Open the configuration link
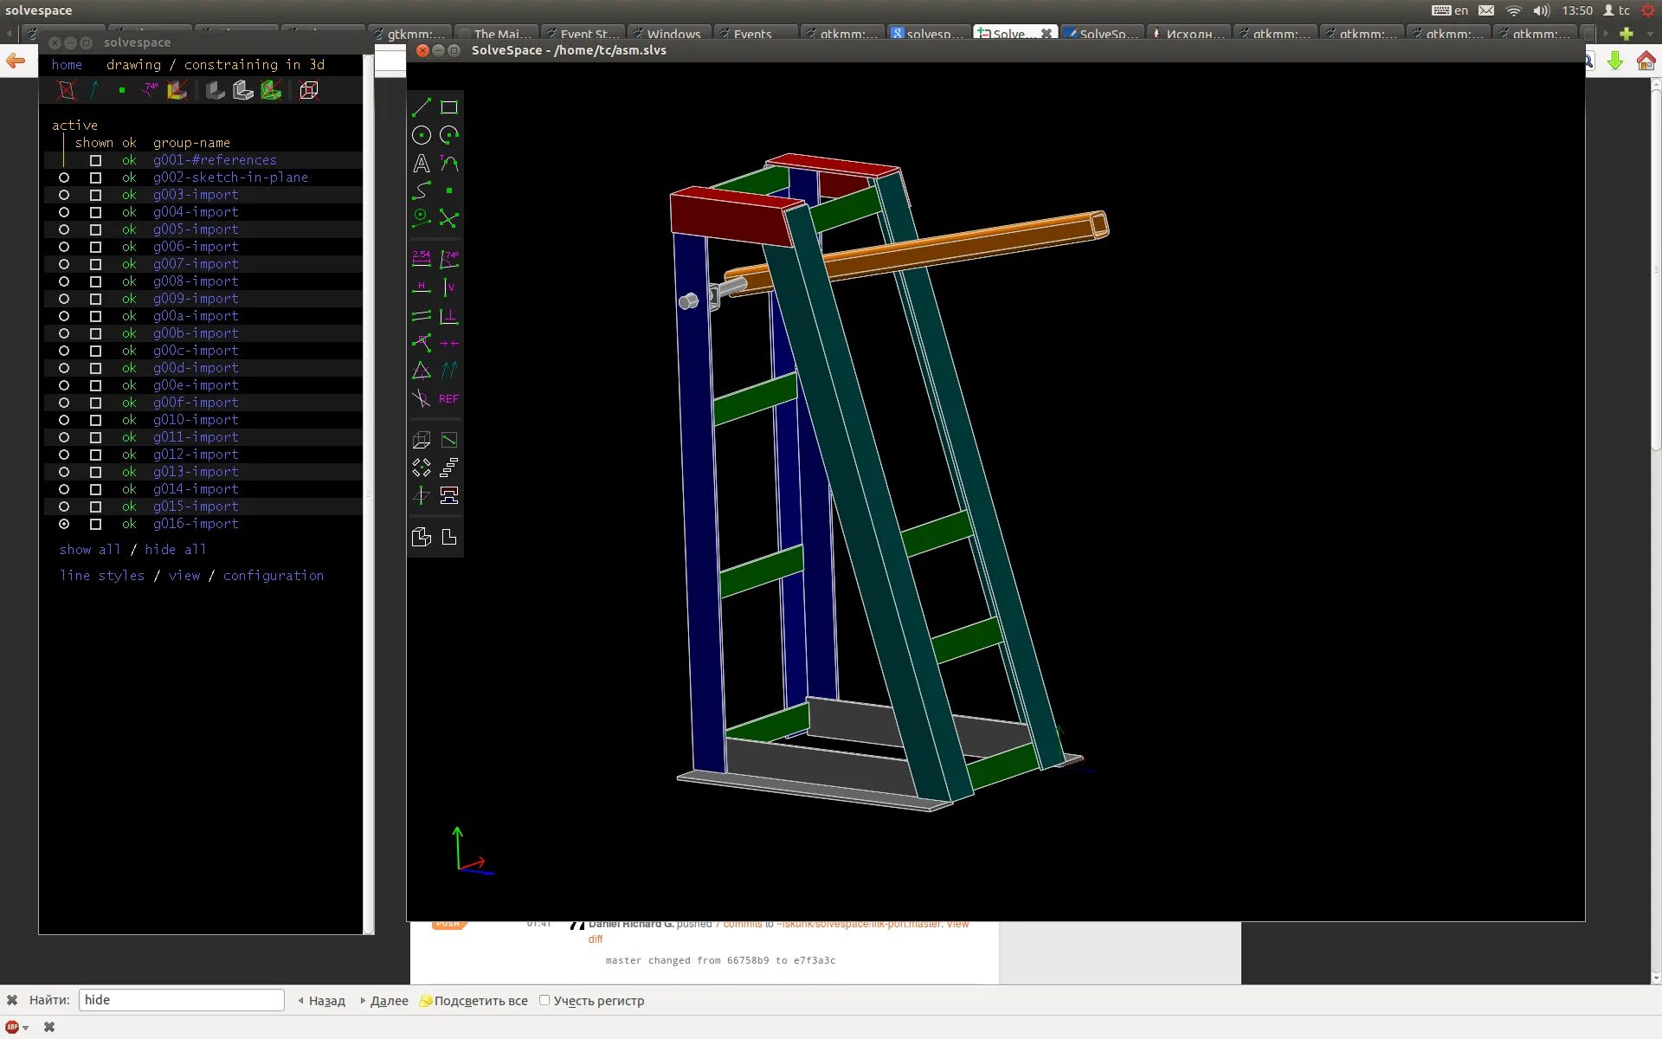The image size is (1662, 1039). 274,576
